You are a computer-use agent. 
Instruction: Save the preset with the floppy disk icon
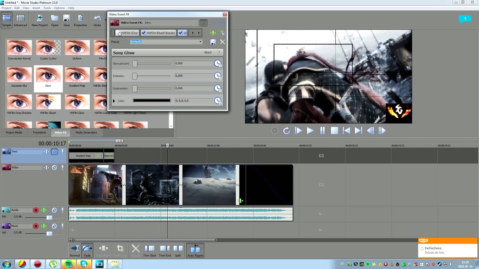213,42
